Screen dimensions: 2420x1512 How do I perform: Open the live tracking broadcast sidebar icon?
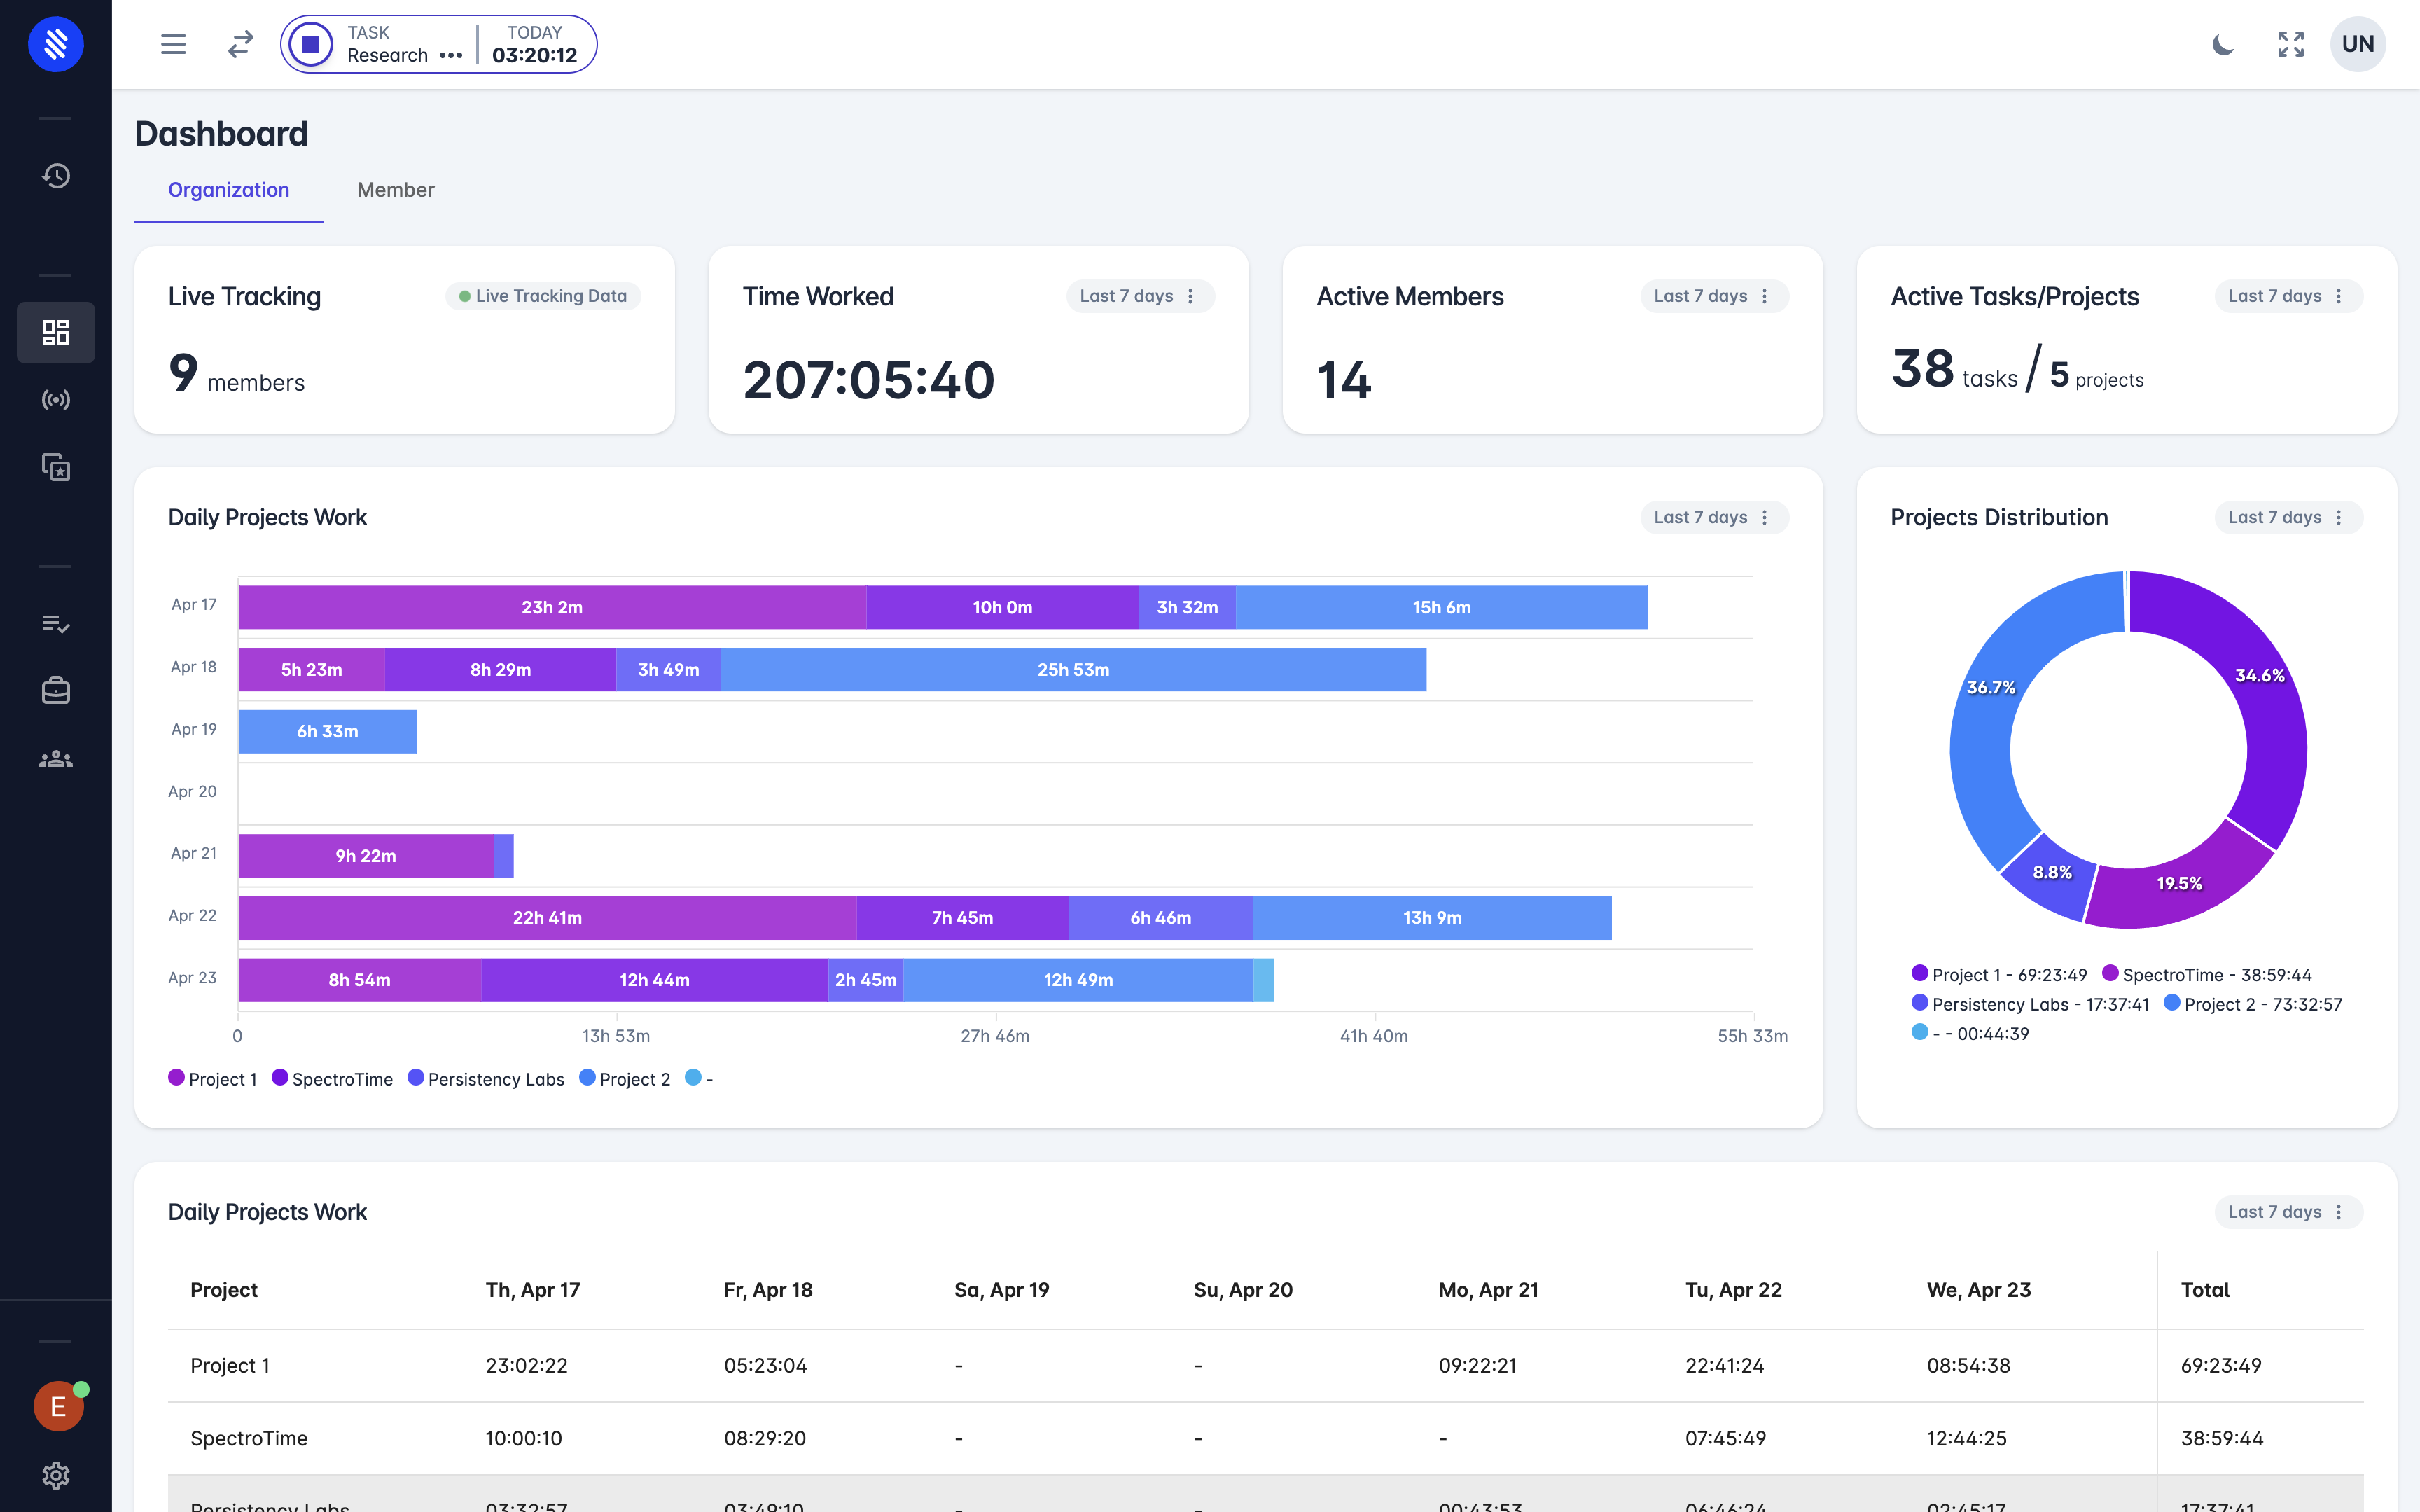click(x=56, y=400)
